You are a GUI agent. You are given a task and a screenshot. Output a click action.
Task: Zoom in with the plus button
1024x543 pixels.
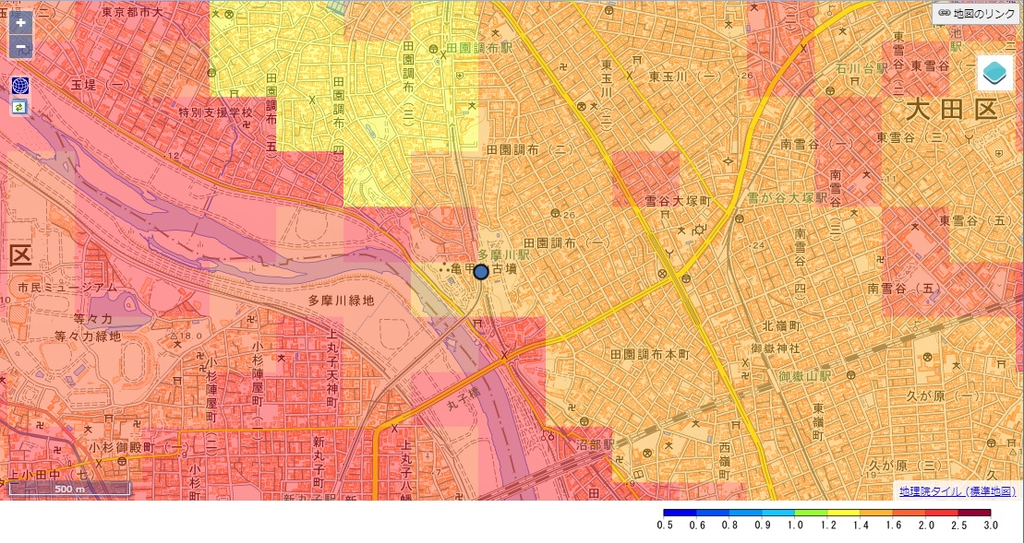tap(20, 23)
